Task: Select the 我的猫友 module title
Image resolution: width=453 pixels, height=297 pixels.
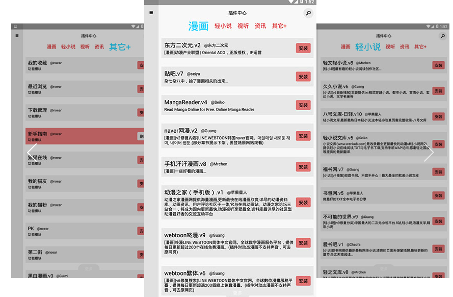Action: 37,181
